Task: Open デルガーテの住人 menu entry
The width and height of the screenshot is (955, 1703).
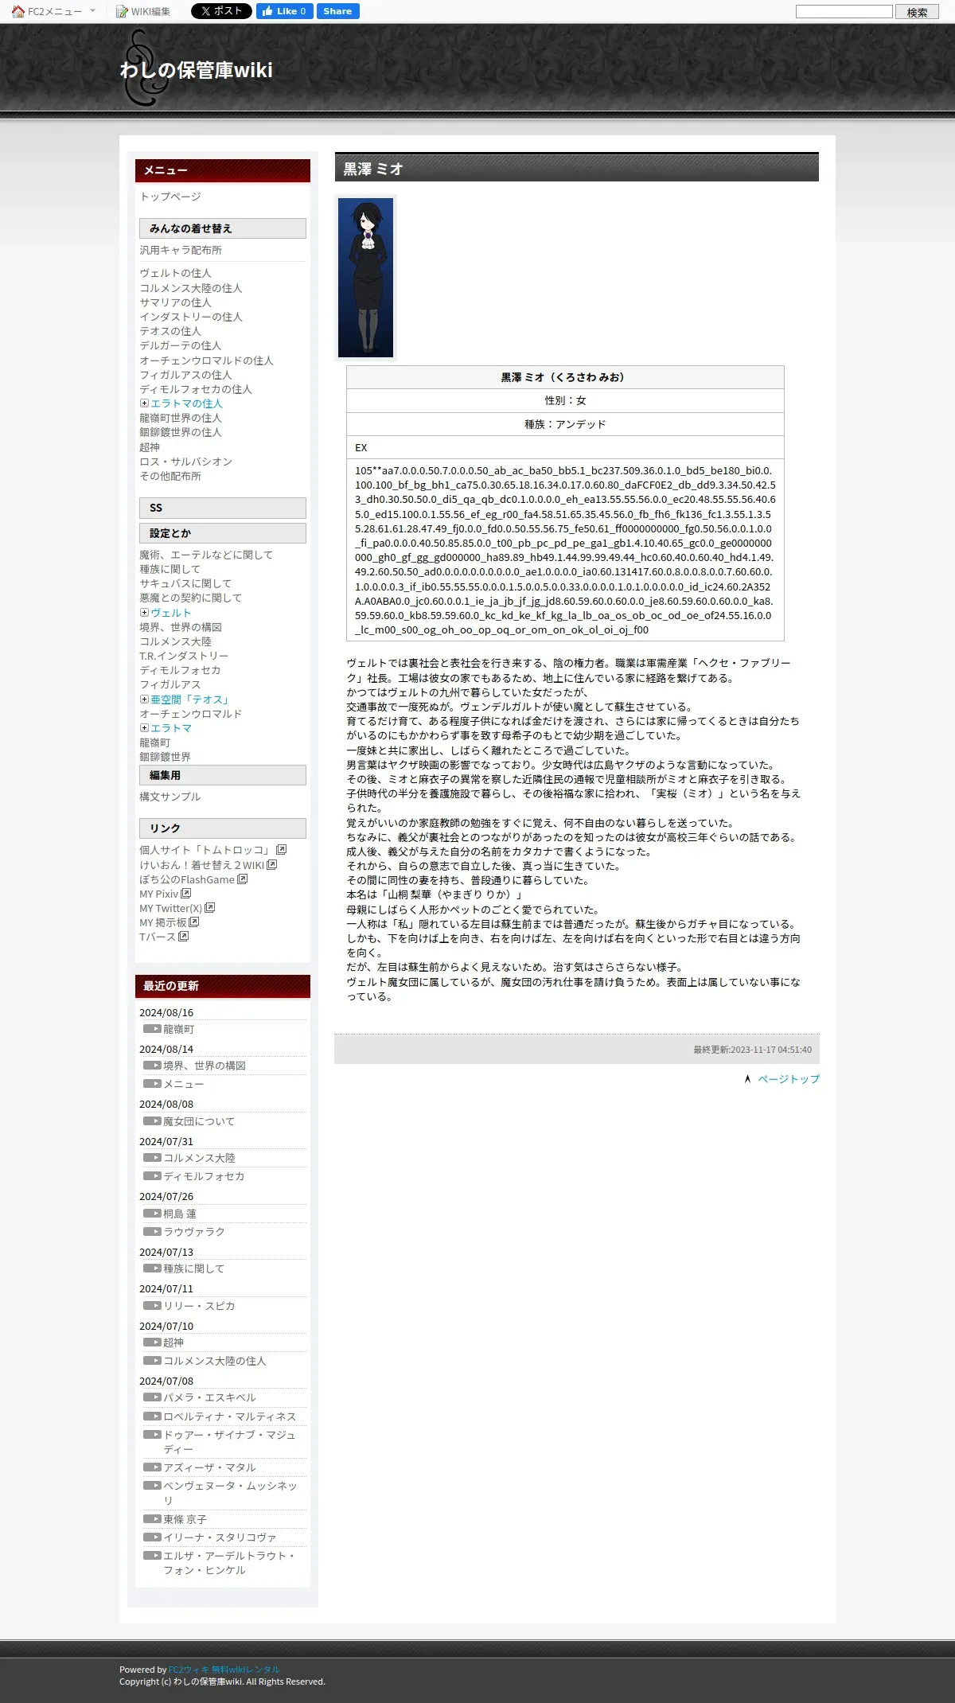Action: click(181, 345)
